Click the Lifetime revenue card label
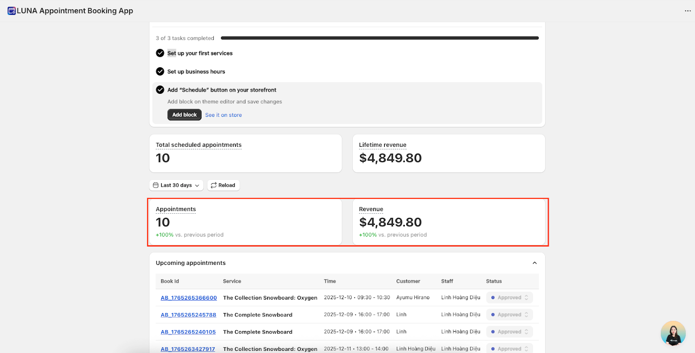 coord(383,145)
